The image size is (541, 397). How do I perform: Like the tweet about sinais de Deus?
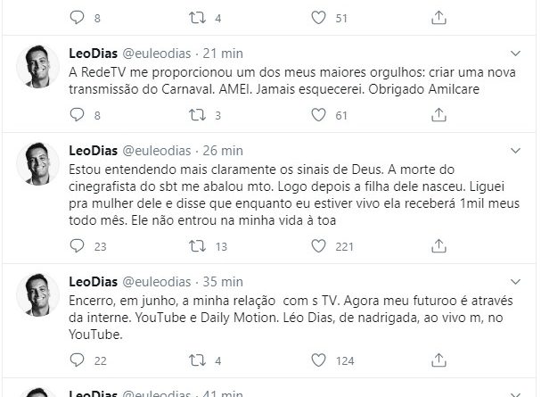(318, 247)
